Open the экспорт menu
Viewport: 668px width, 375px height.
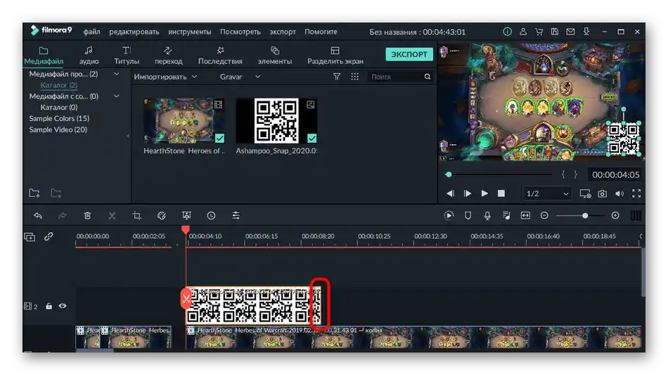tap(283, 32)
